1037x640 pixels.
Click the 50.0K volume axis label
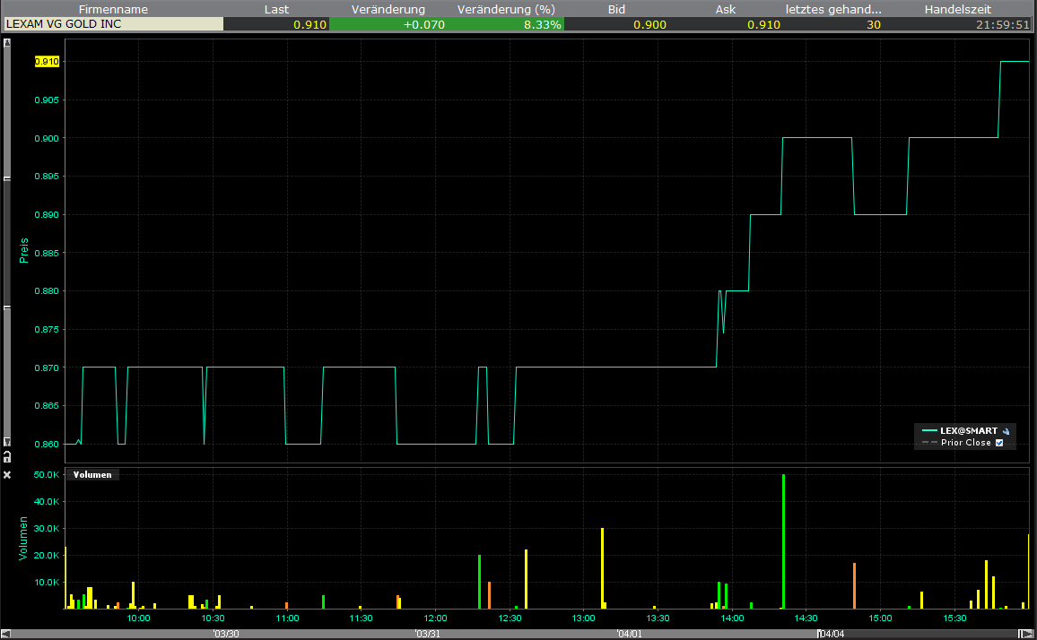47,475
